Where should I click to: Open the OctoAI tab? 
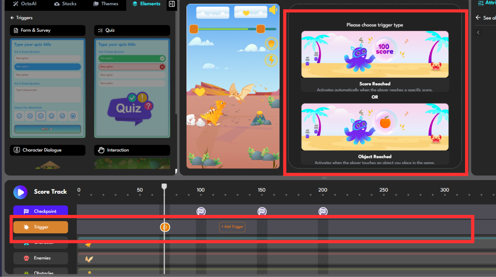click(x=25, y=4)
